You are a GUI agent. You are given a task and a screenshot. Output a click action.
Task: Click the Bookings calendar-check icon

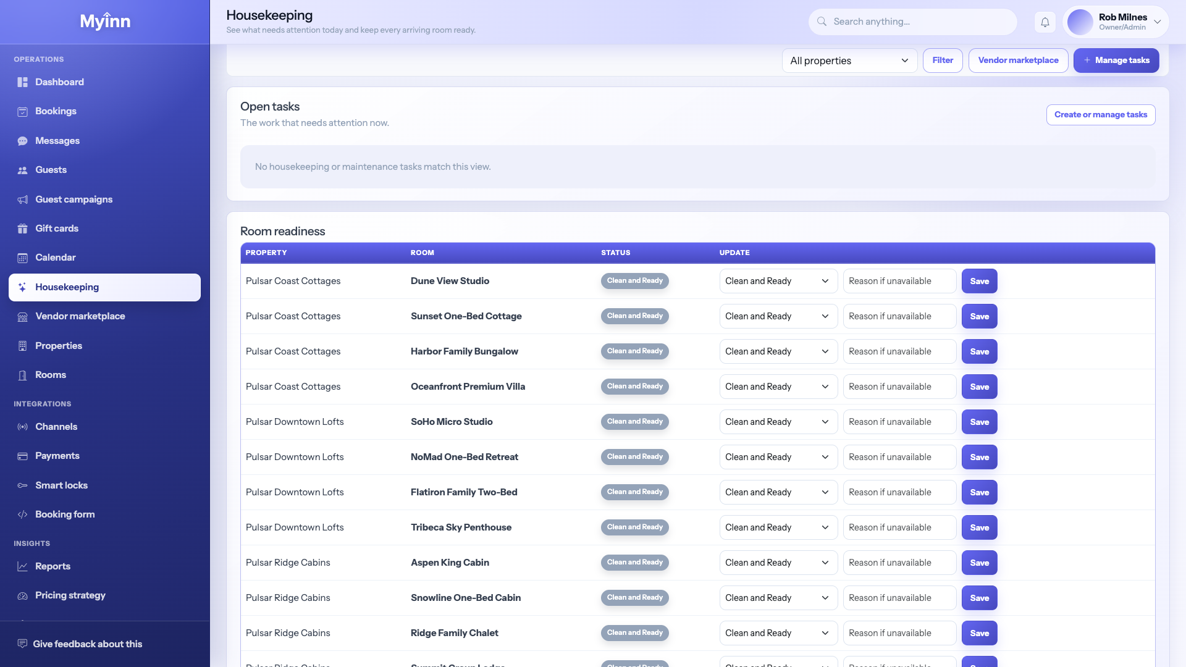pos(23,112)
